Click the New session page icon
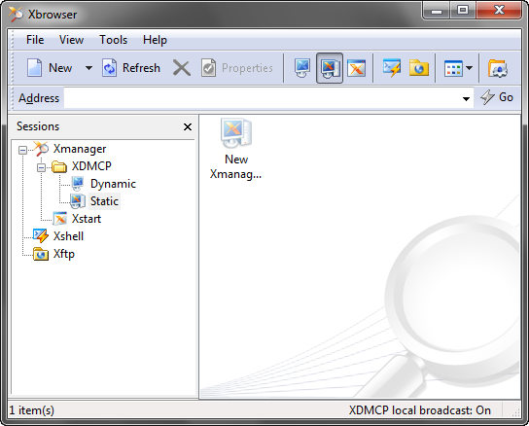The image size is (529, 426). pyautogui.click(x=35, y=67)
